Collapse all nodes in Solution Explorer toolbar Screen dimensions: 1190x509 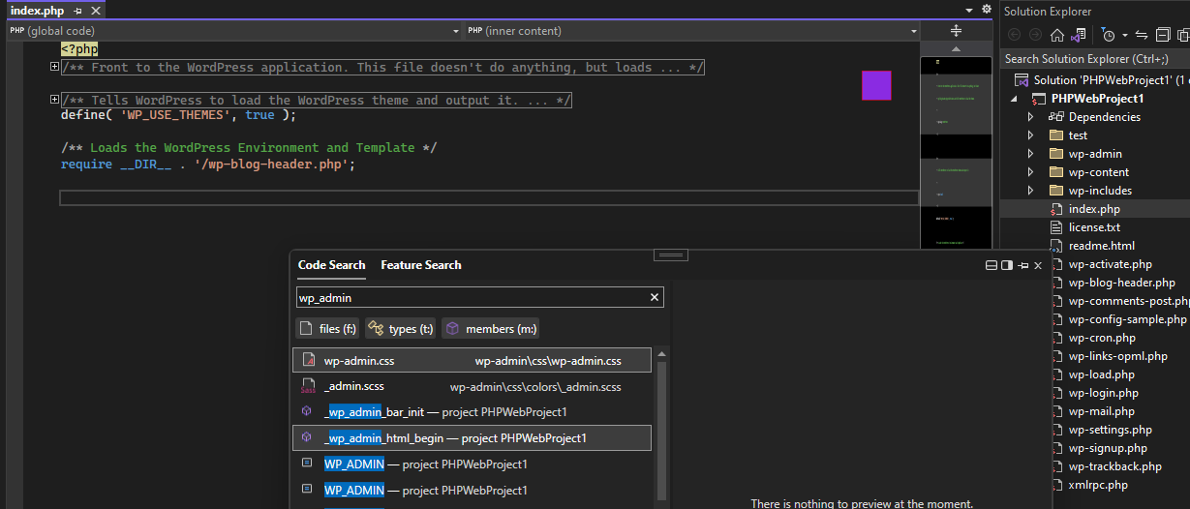pyautogui.click(x=1162, y=35)
